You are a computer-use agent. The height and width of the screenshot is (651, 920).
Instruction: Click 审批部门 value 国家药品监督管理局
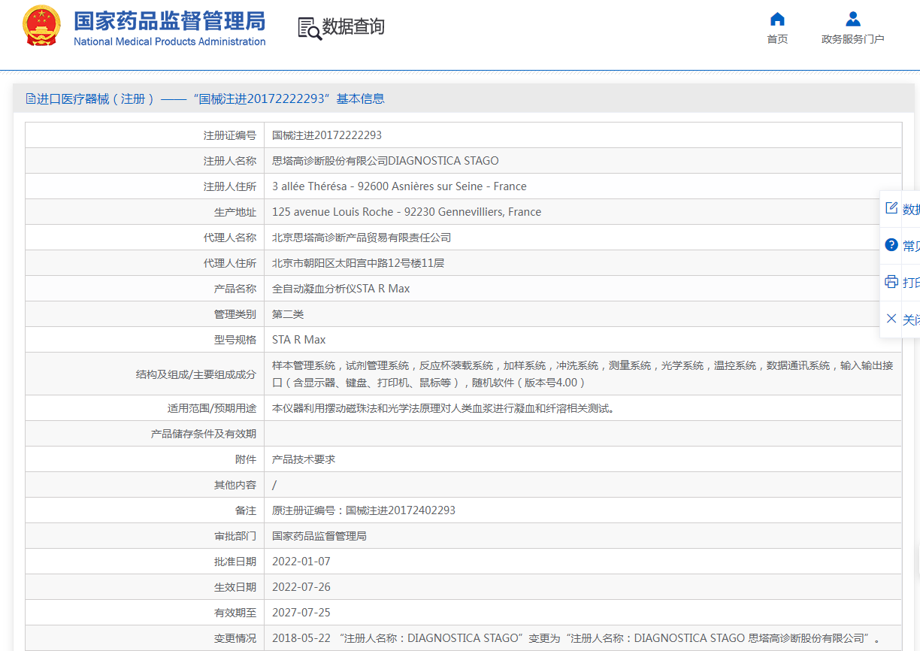tap(319, 536)
